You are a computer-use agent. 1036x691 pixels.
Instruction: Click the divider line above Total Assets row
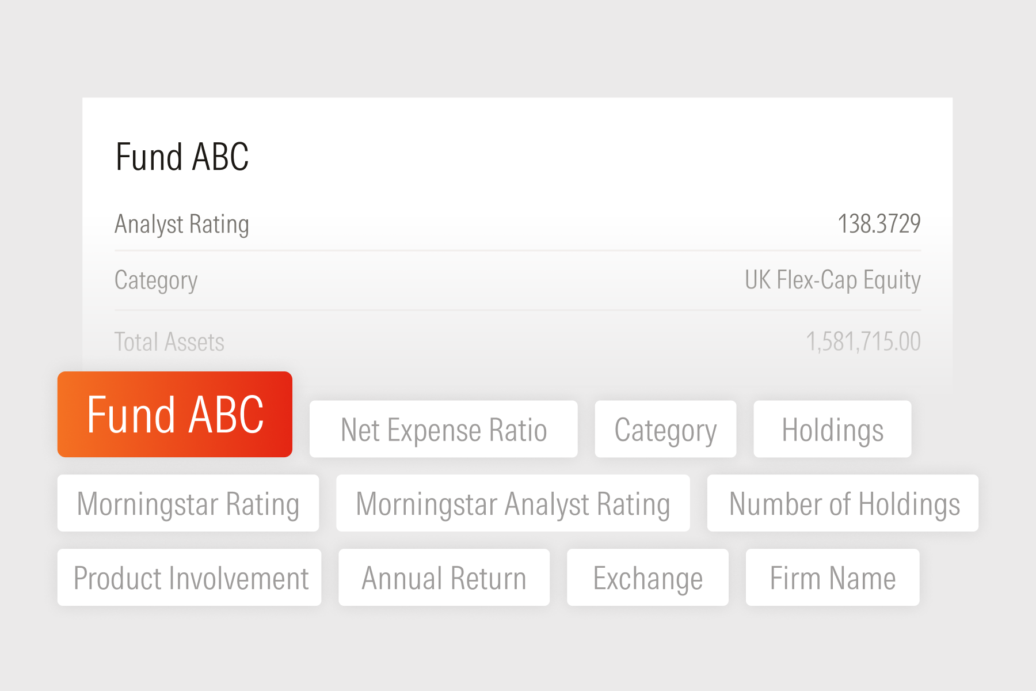coord(517,310)
